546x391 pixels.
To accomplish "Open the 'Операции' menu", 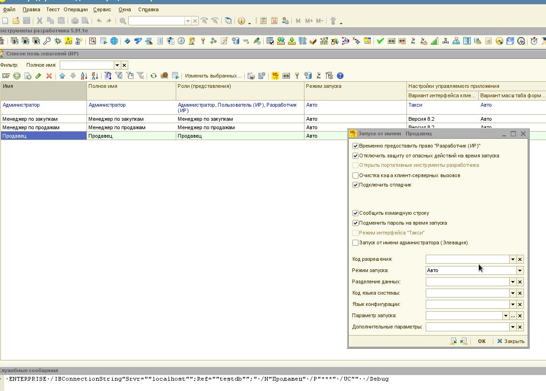I will click(76, 9).
